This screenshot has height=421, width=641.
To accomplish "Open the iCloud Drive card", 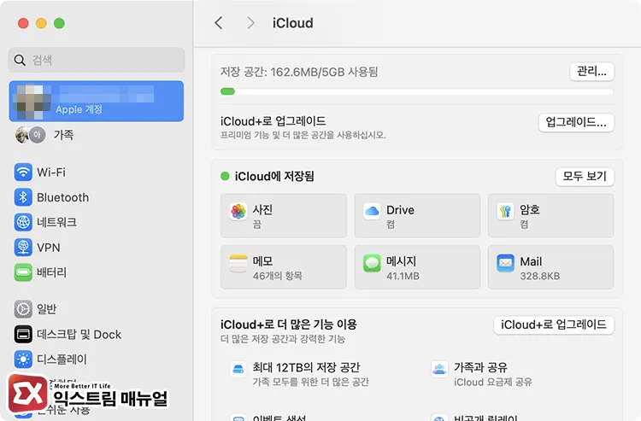I will coord(417,215).
